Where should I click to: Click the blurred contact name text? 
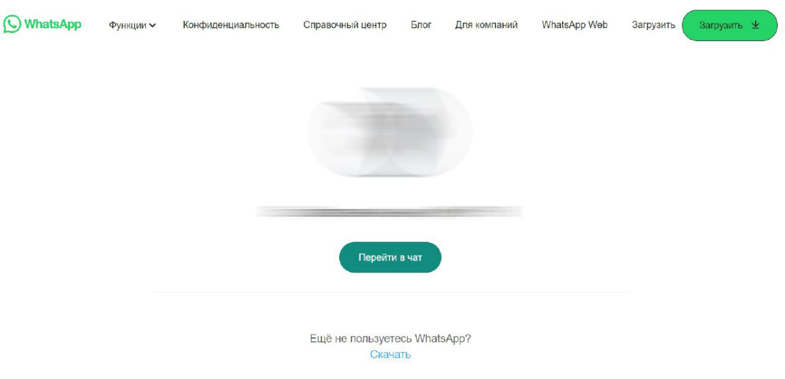(x=389, y=212)
